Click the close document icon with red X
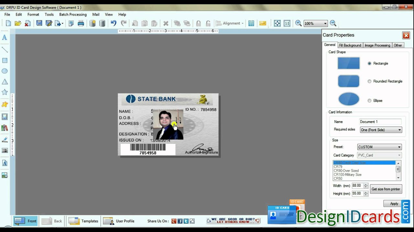Screen dimensions: 414x232 28,23
